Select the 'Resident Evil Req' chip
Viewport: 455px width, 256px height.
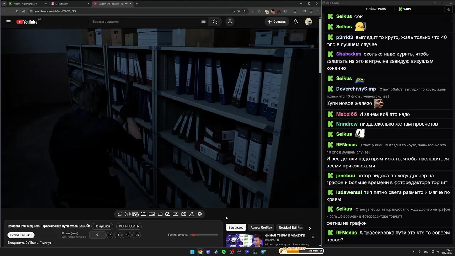pos(291,228)
